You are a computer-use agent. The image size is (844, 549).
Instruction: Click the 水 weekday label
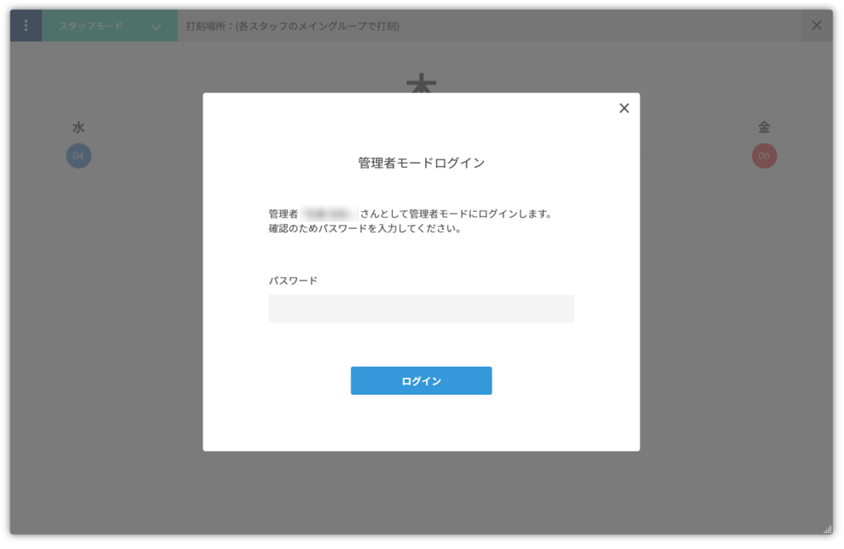(78, 127)
